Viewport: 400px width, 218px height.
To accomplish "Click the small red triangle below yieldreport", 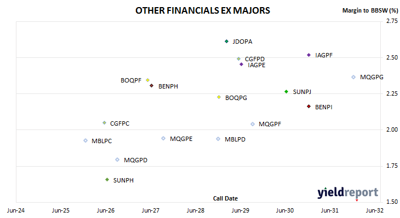I will (357, 201).
